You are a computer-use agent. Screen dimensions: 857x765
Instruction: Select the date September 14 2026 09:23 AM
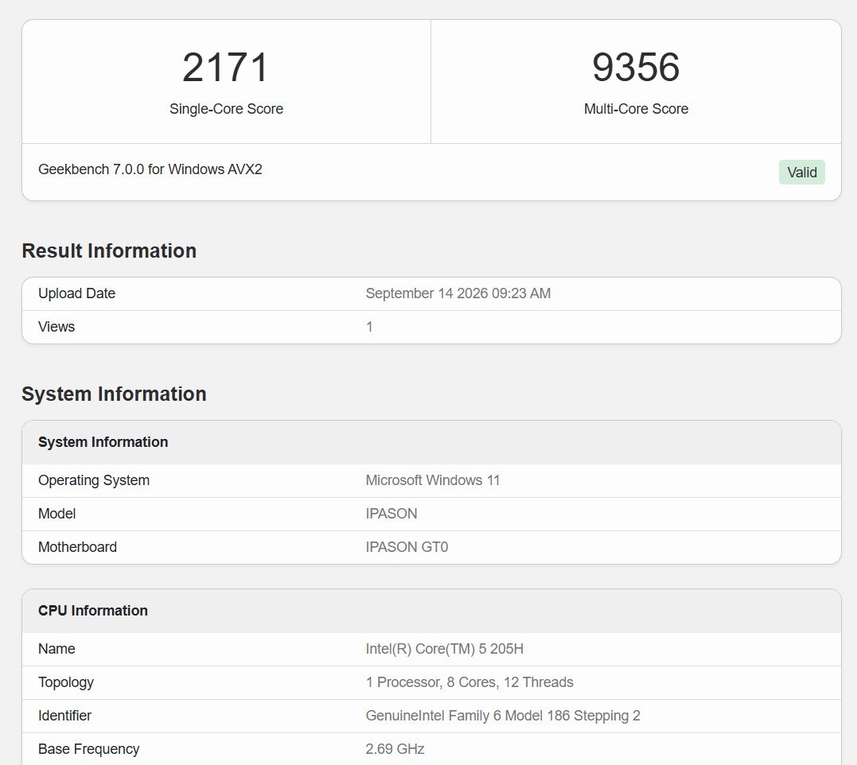pos(458,293)
